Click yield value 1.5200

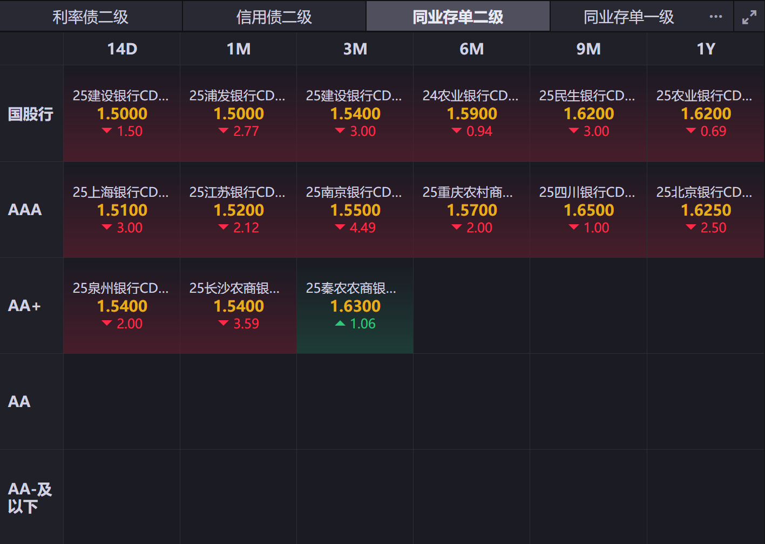click(x=239, y=210)
